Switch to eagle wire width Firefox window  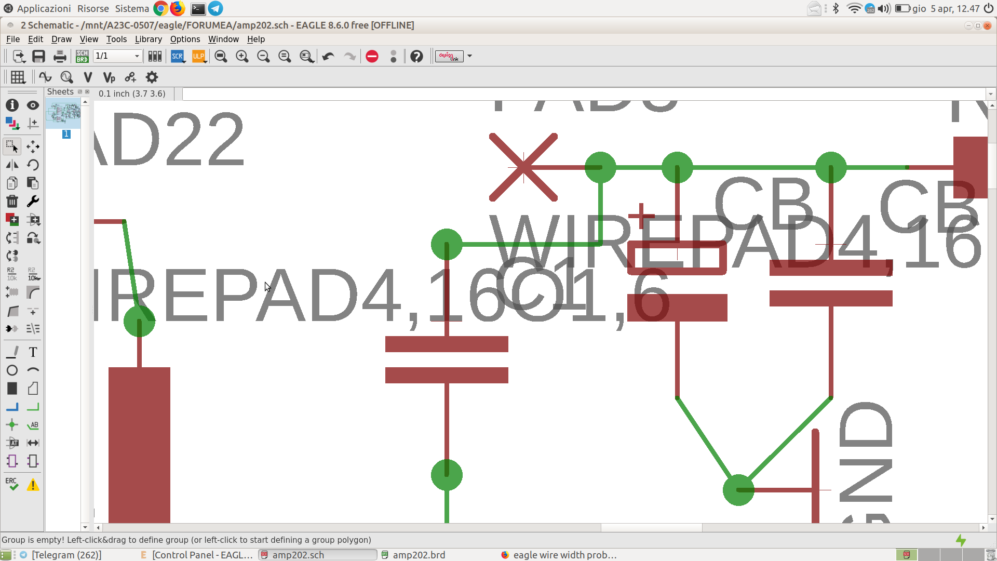(559, 555)
